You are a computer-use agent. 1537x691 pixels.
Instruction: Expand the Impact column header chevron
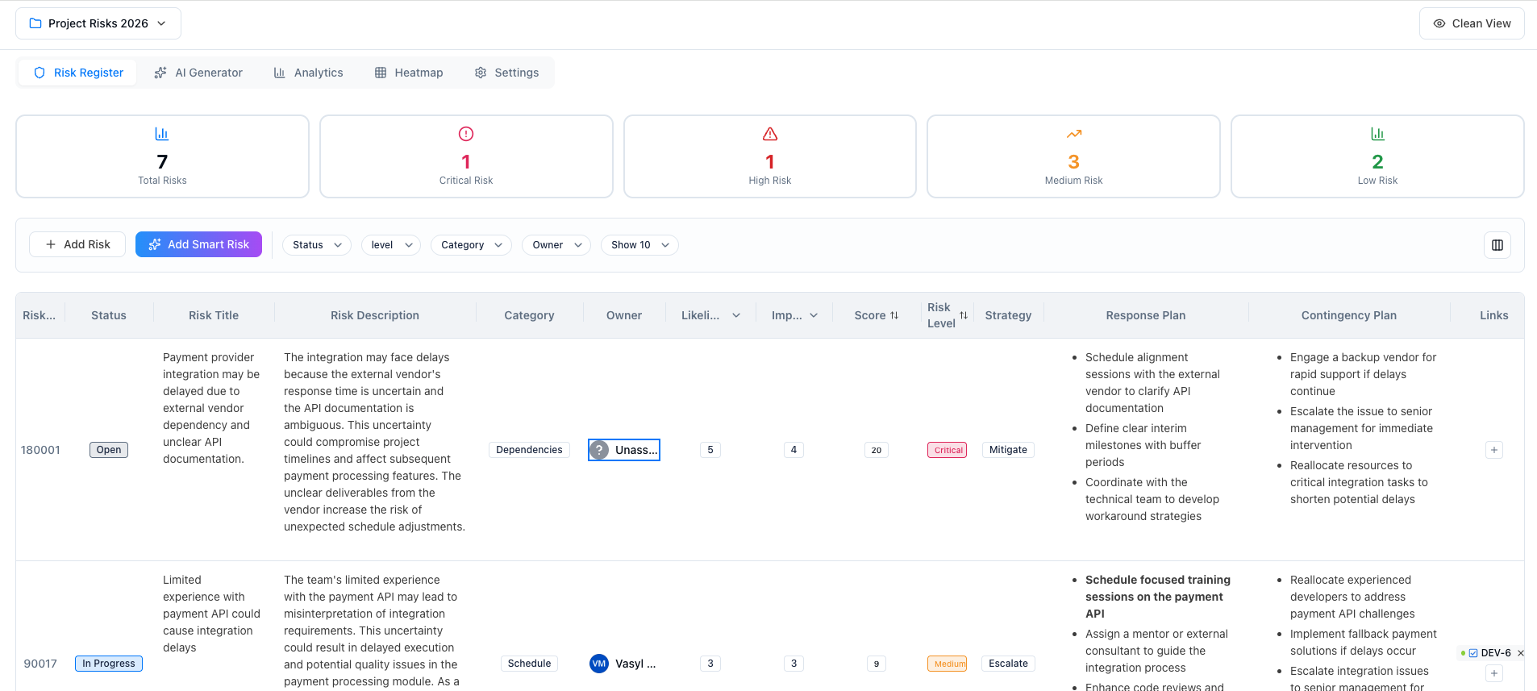coord(814,315)
